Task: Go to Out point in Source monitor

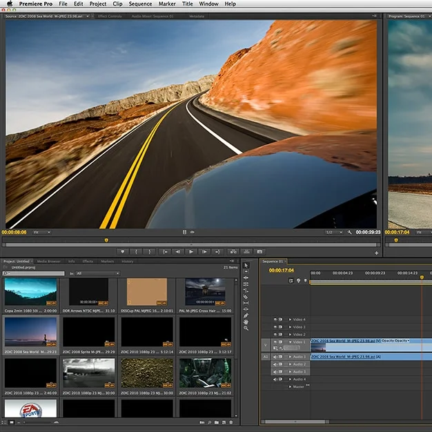Action: (217, 252)
